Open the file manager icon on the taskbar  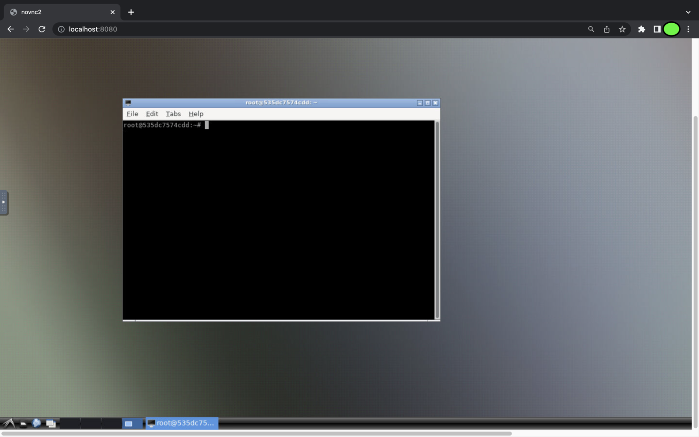pyautogui.click(x=23, y=423)
